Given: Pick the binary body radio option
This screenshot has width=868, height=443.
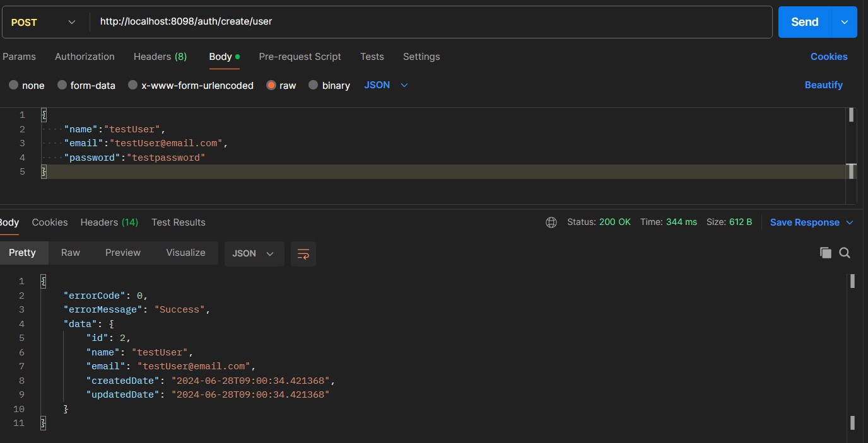Looking at the screenshot, I should (x=314, y=85).
